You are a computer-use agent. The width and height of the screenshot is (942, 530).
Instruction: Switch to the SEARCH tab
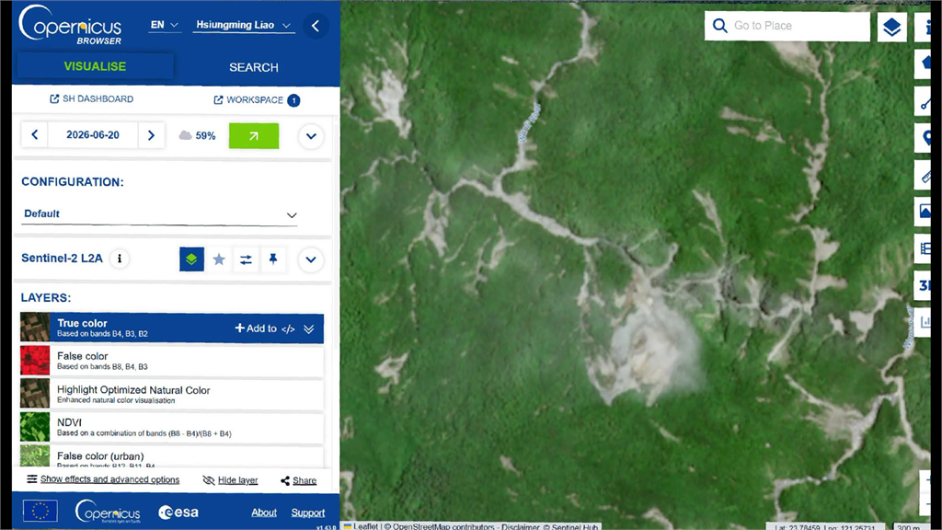coord(254,67)
